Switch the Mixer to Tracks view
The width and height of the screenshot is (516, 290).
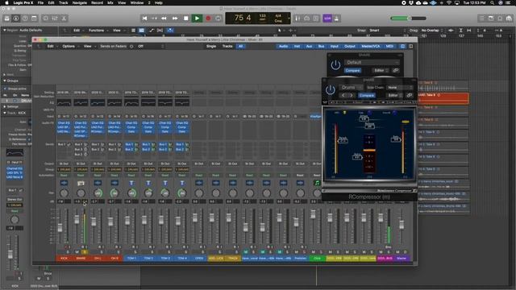click(227, 47)
